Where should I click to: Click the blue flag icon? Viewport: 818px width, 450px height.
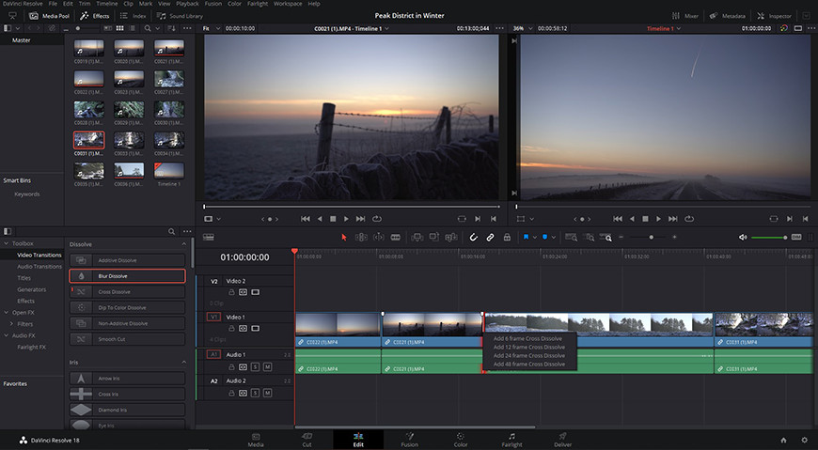[x=526, y=238]
